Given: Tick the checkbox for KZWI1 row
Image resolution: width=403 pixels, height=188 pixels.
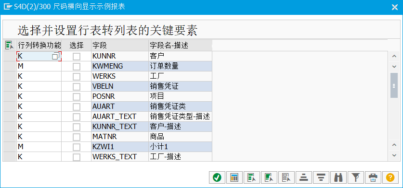Looking at the screenshot, I should [77, 147].
